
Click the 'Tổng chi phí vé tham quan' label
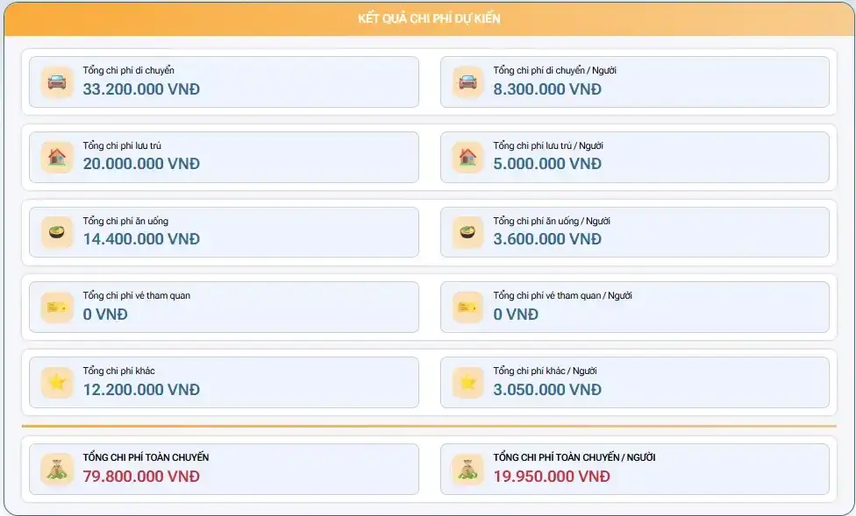137,295
